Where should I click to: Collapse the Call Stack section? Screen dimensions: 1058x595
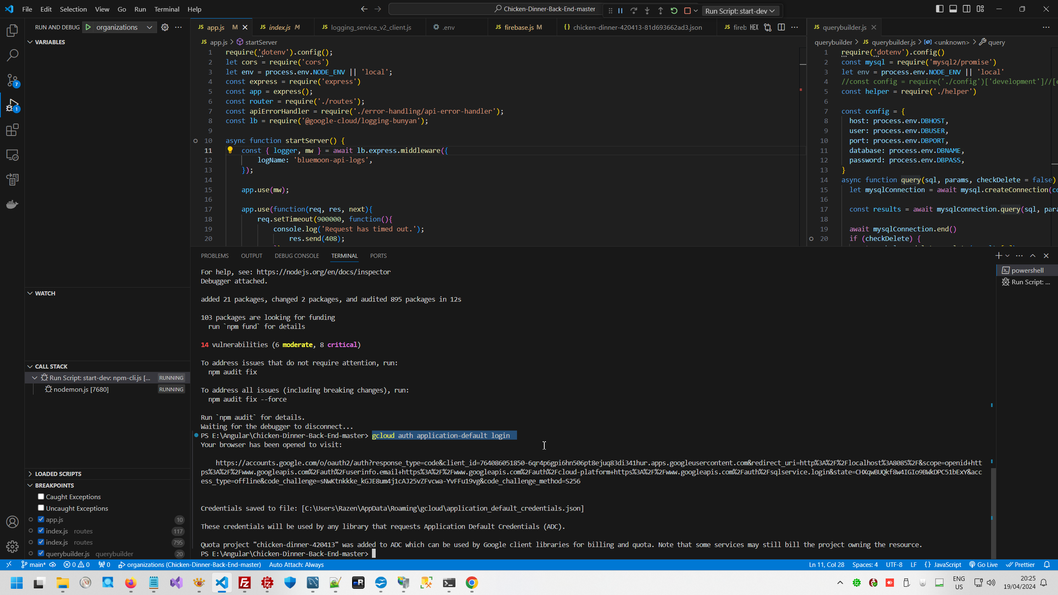click(x=51, y=367)
